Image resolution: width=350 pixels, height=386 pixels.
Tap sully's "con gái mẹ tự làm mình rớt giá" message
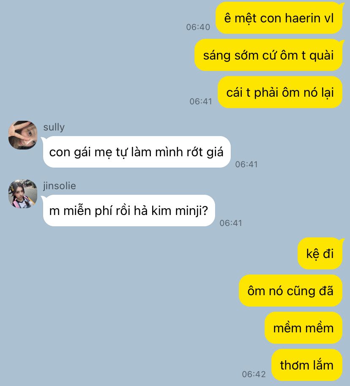pyautogui.click(x=137, y=152)
